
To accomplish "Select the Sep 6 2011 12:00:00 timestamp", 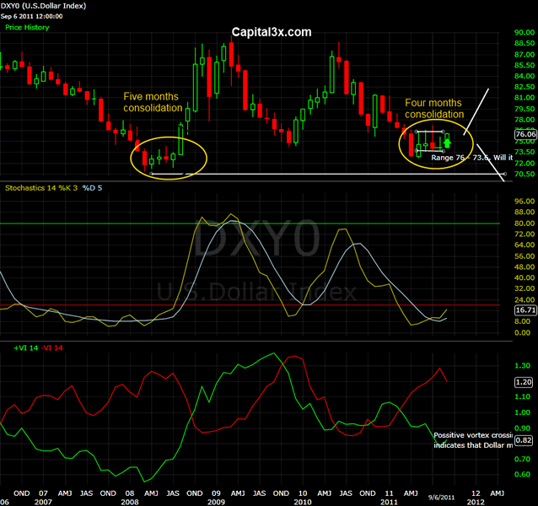I will 31,16.
